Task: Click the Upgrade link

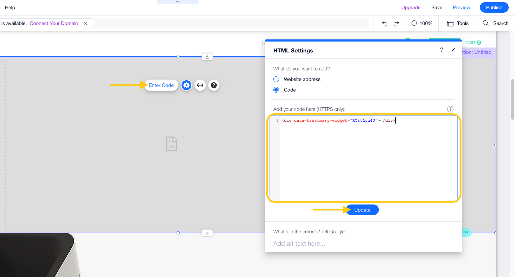Action: [x=411, y=7]
